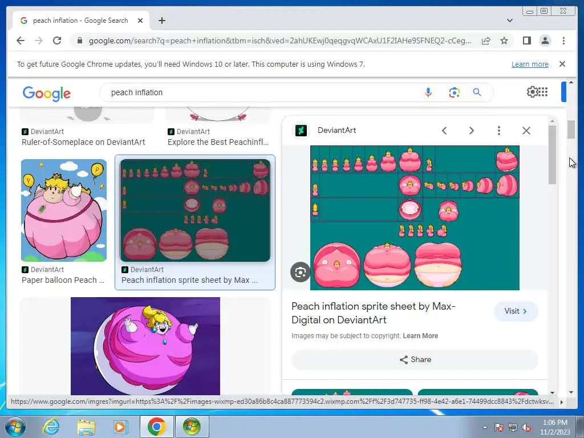Open a new tab with plus button
The width and height of the screenshot is (584, 438).
tap(161, 21)
